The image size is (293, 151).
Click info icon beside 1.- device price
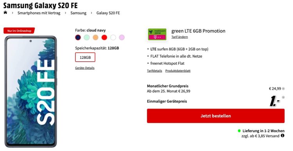click(x=283, y=97)
